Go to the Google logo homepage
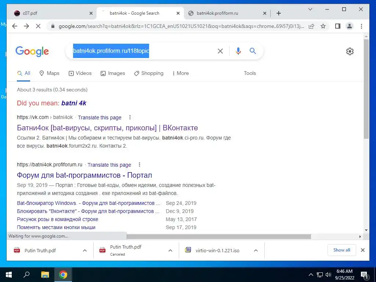The width and height of the screenshot is (376, 282). 32,51
